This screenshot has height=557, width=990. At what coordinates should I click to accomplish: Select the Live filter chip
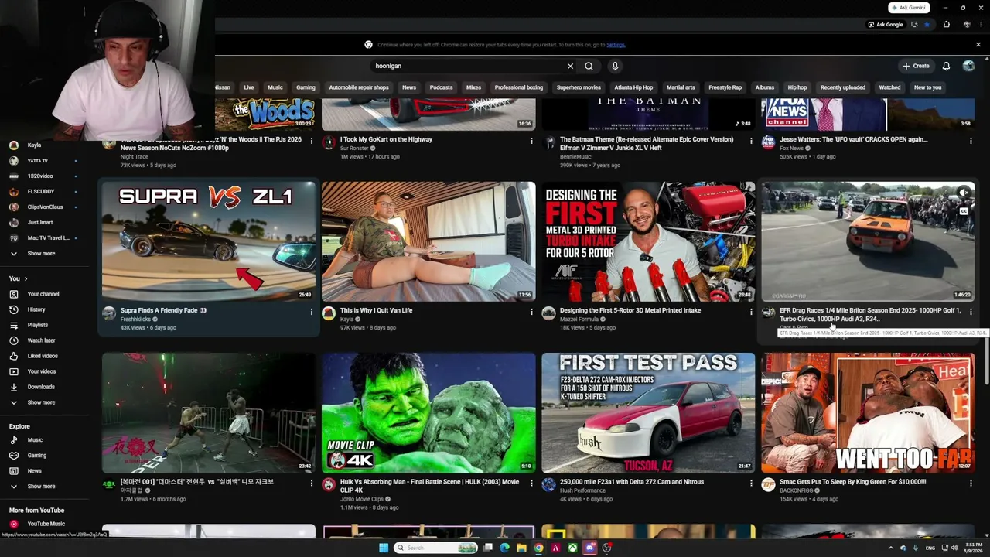[x=249, y=87]
